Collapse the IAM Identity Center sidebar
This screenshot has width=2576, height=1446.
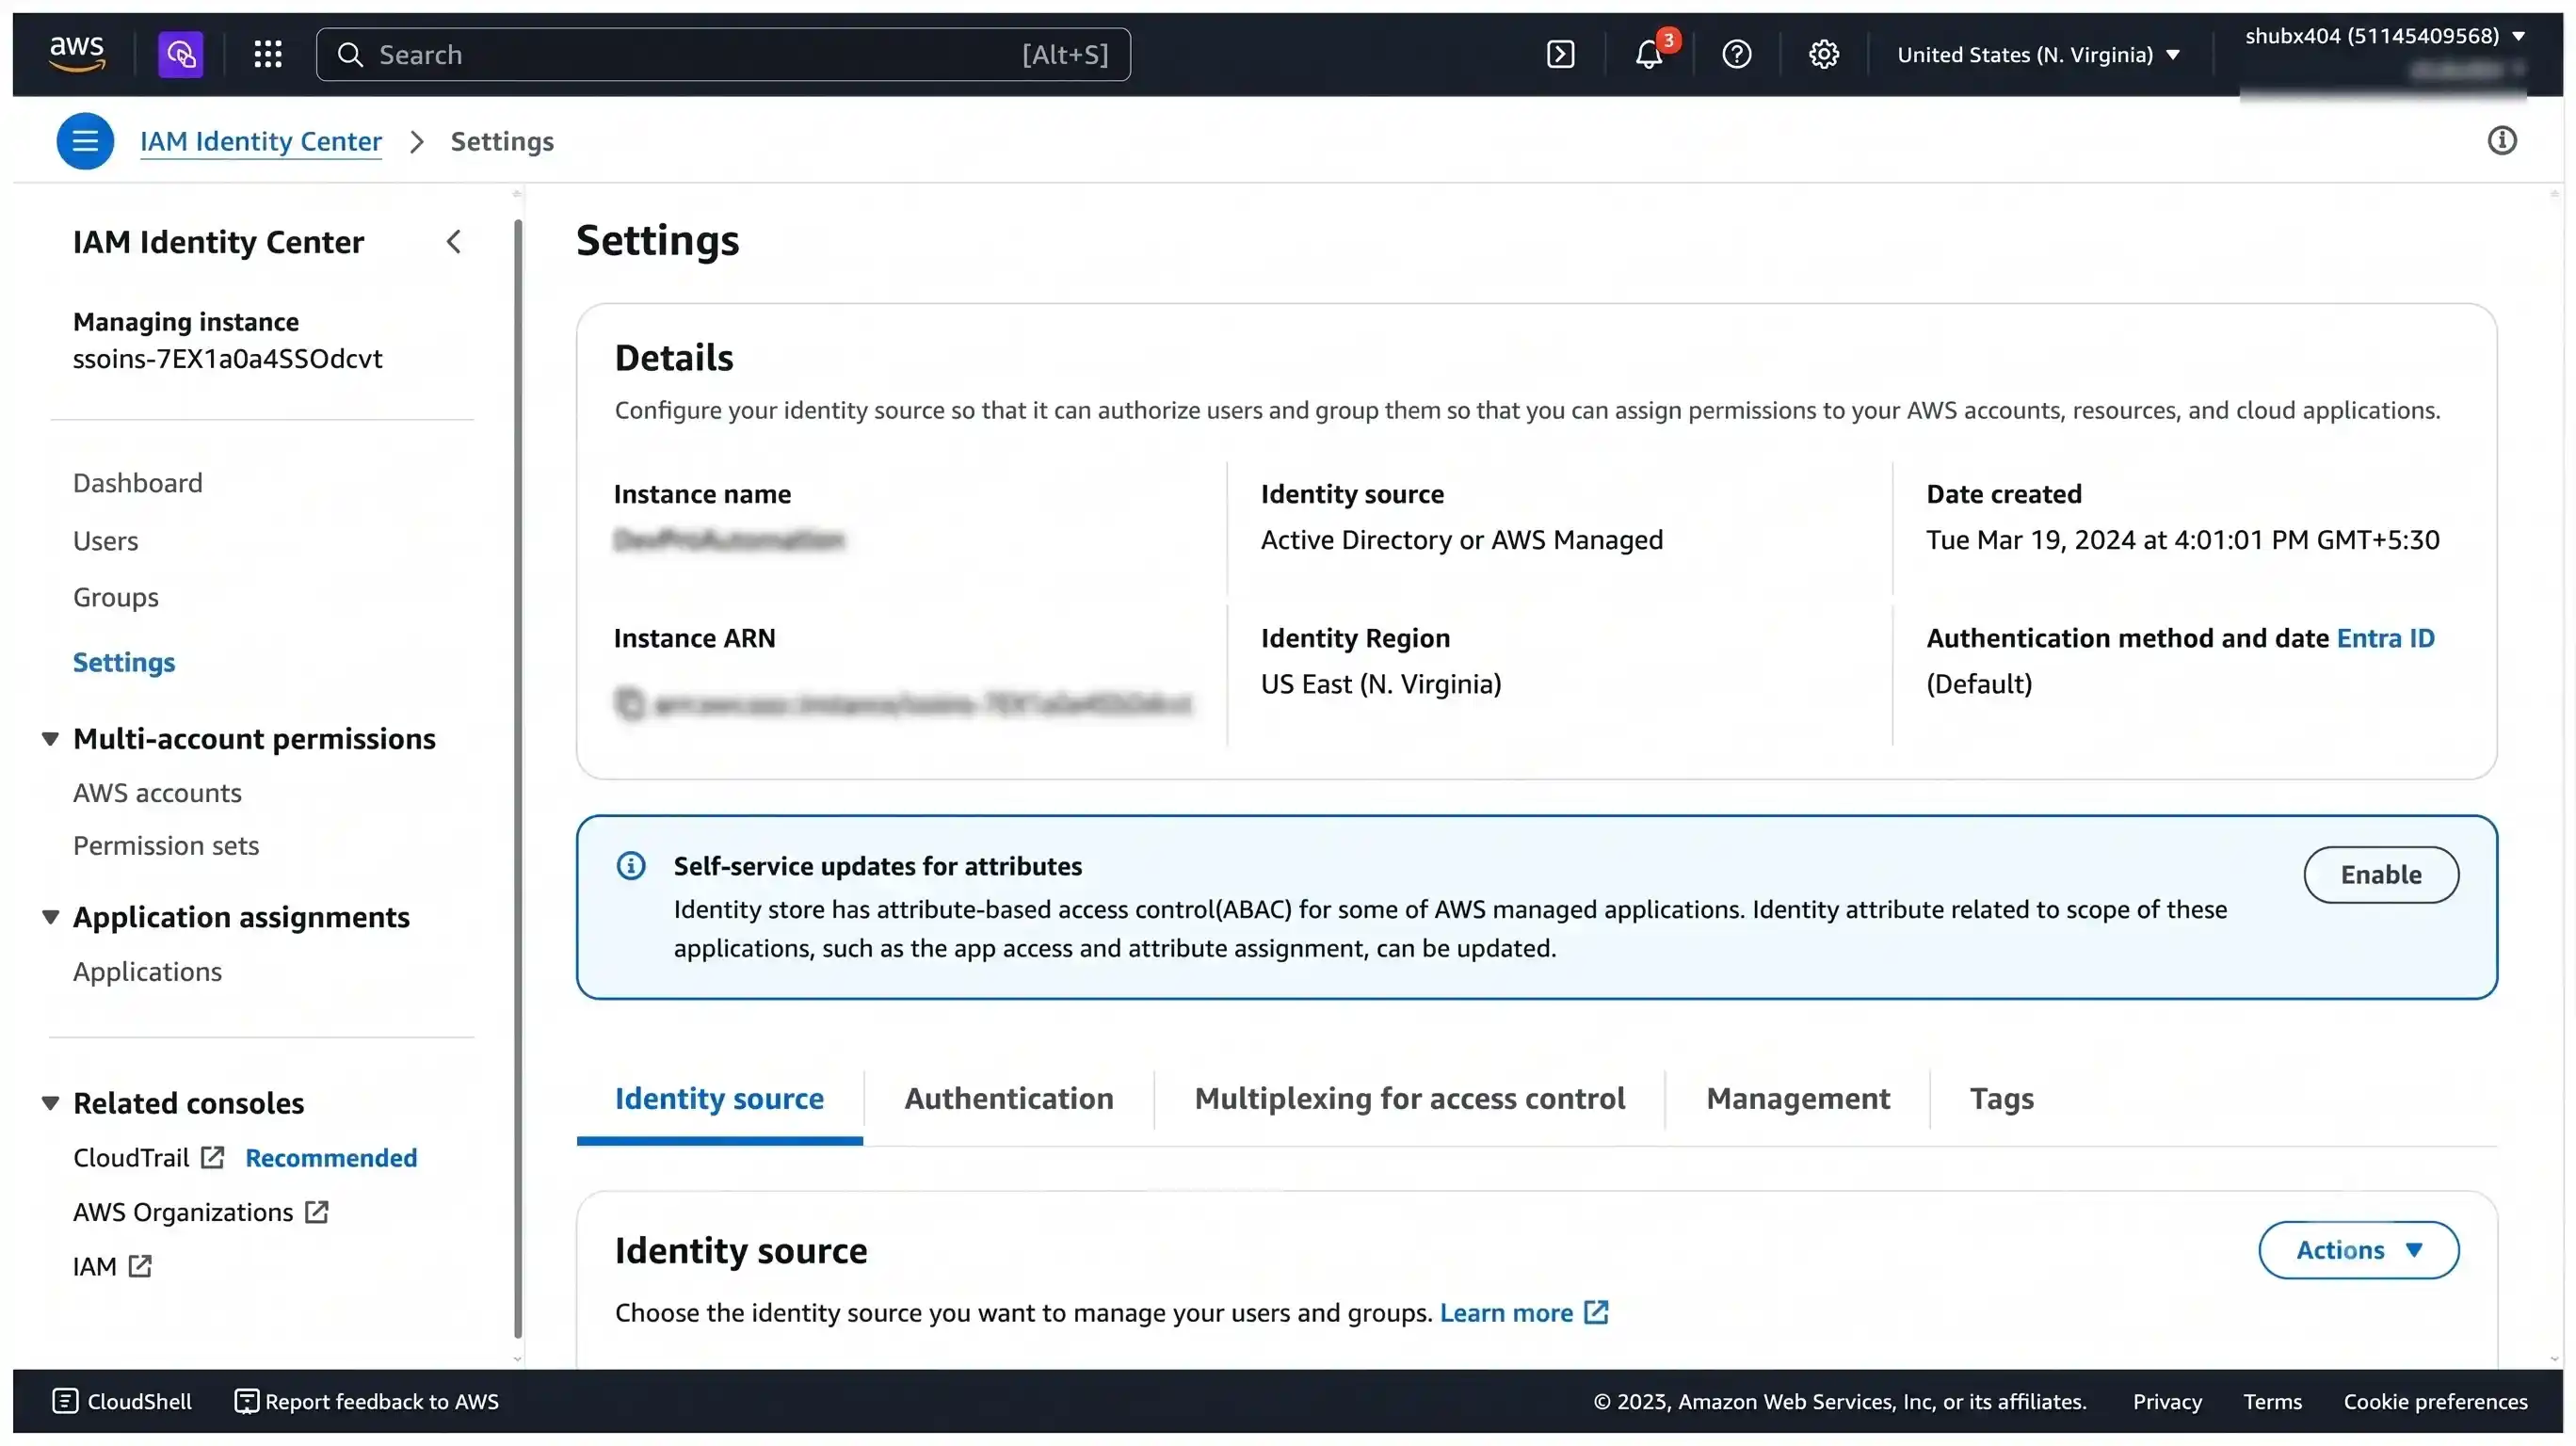[x=454, y=242]
